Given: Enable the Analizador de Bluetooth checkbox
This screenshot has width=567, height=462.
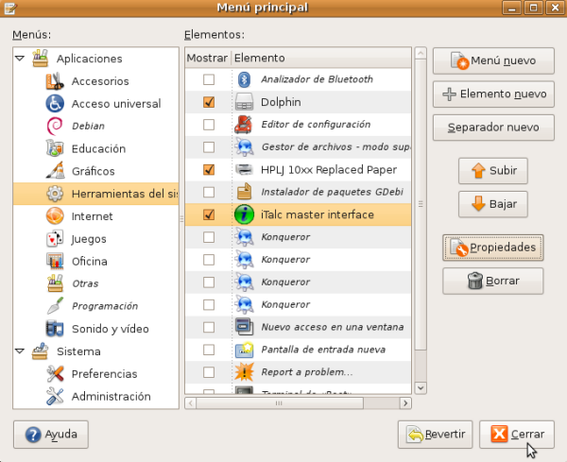Looking at the screenshot, I should point(209,79).
